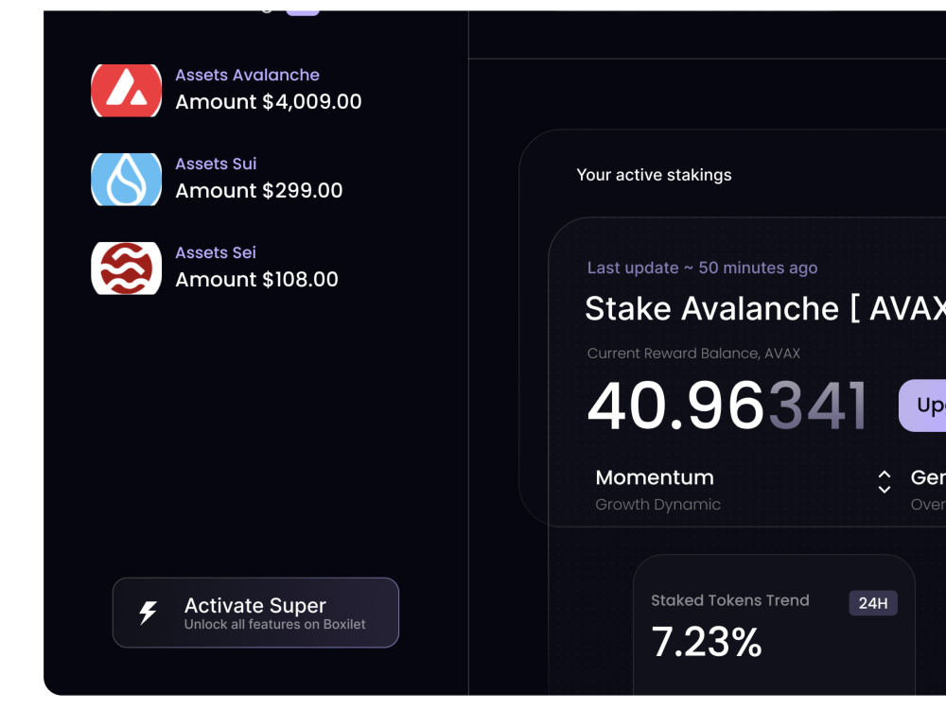Click 'Last update ~ 50 minutes ago' text
The height and width of the screenshot is (709, 946).
coord(702,268)
